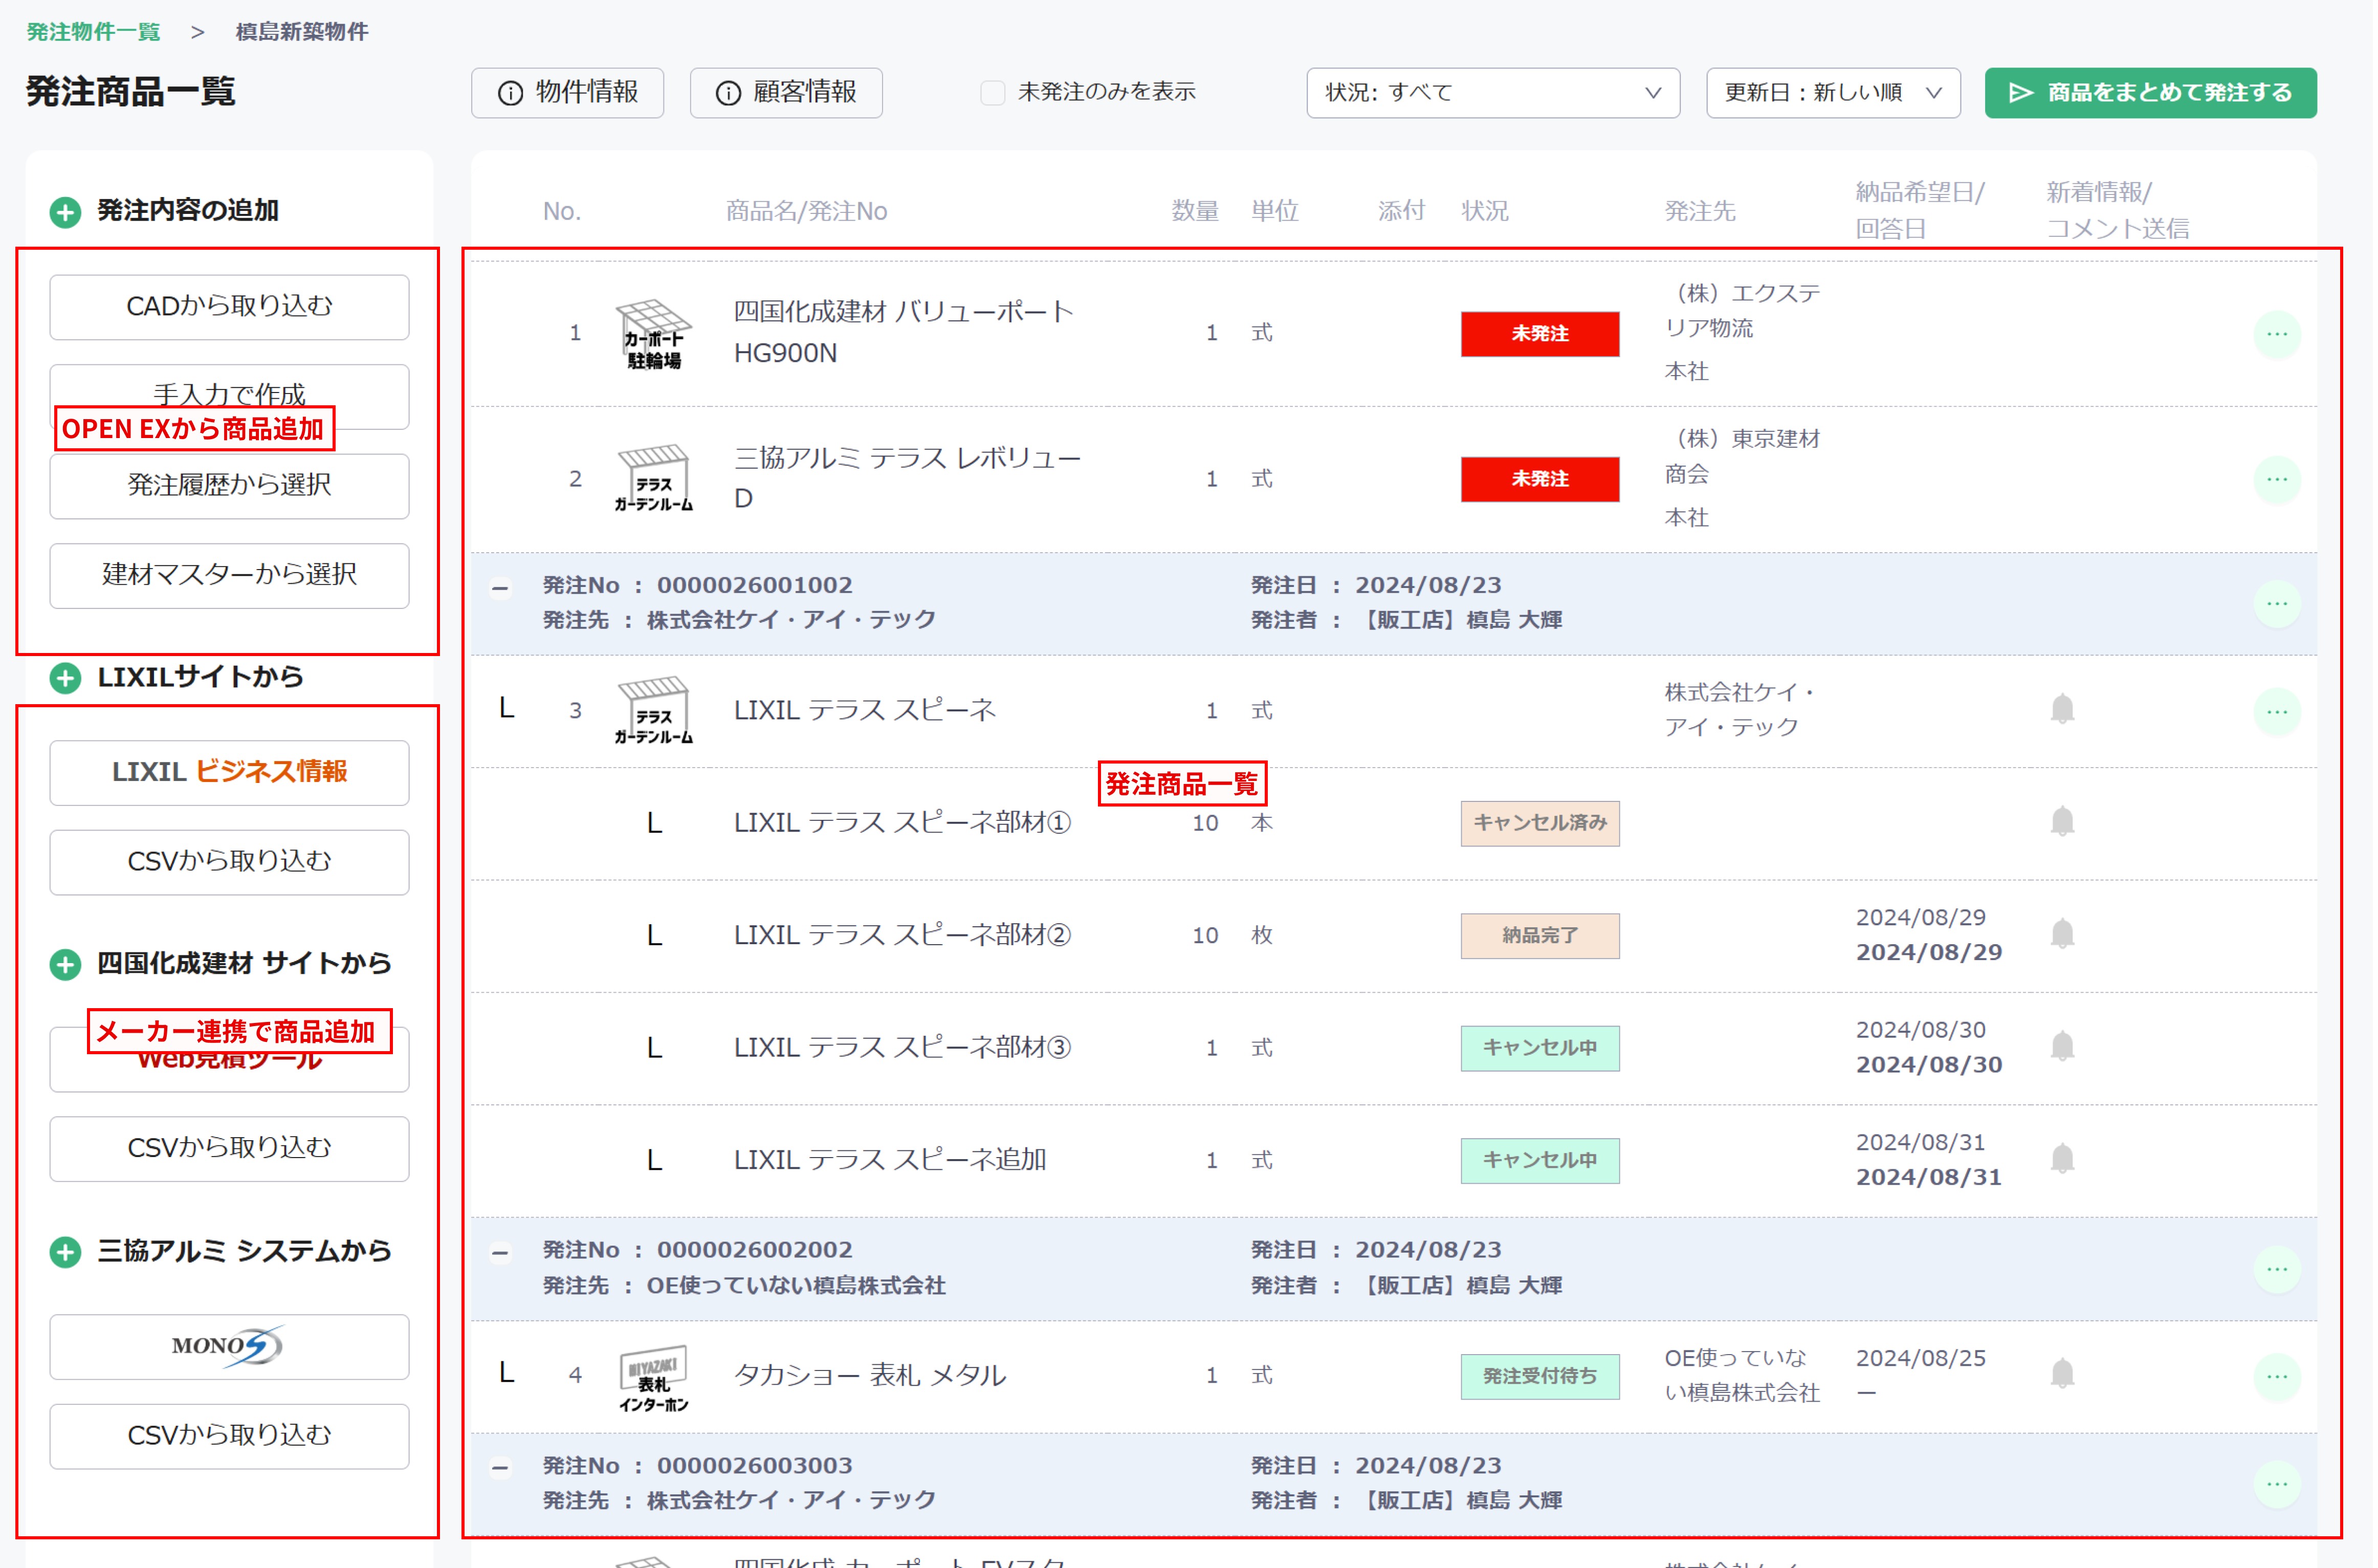Click CSVから取り込む under 四国化成建材 サイトから
This screenshot has height=1568, width=2378.
click(229, 1148)
